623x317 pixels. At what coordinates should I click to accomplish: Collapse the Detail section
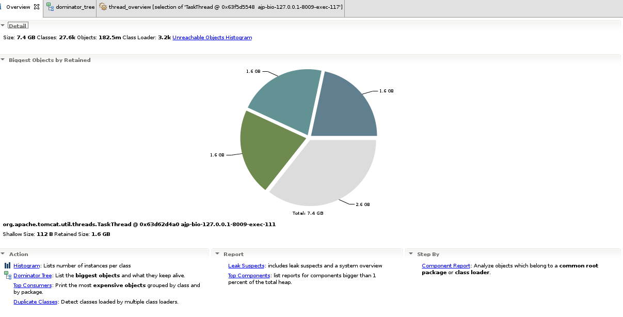tap(3, 25)
